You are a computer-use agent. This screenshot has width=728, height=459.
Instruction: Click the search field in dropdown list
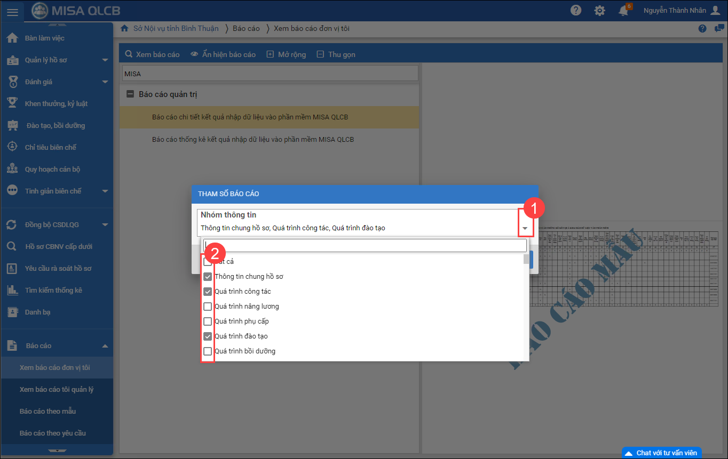(x=365, y=245)
